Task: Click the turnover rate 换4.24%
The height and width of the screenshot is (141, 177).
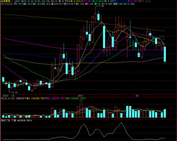Action: click(80, 4)
